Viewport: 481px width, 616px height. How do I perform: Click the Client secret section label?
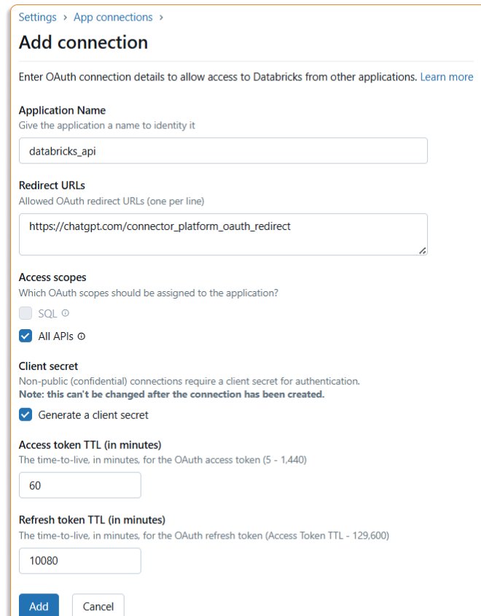click(48, 366)
